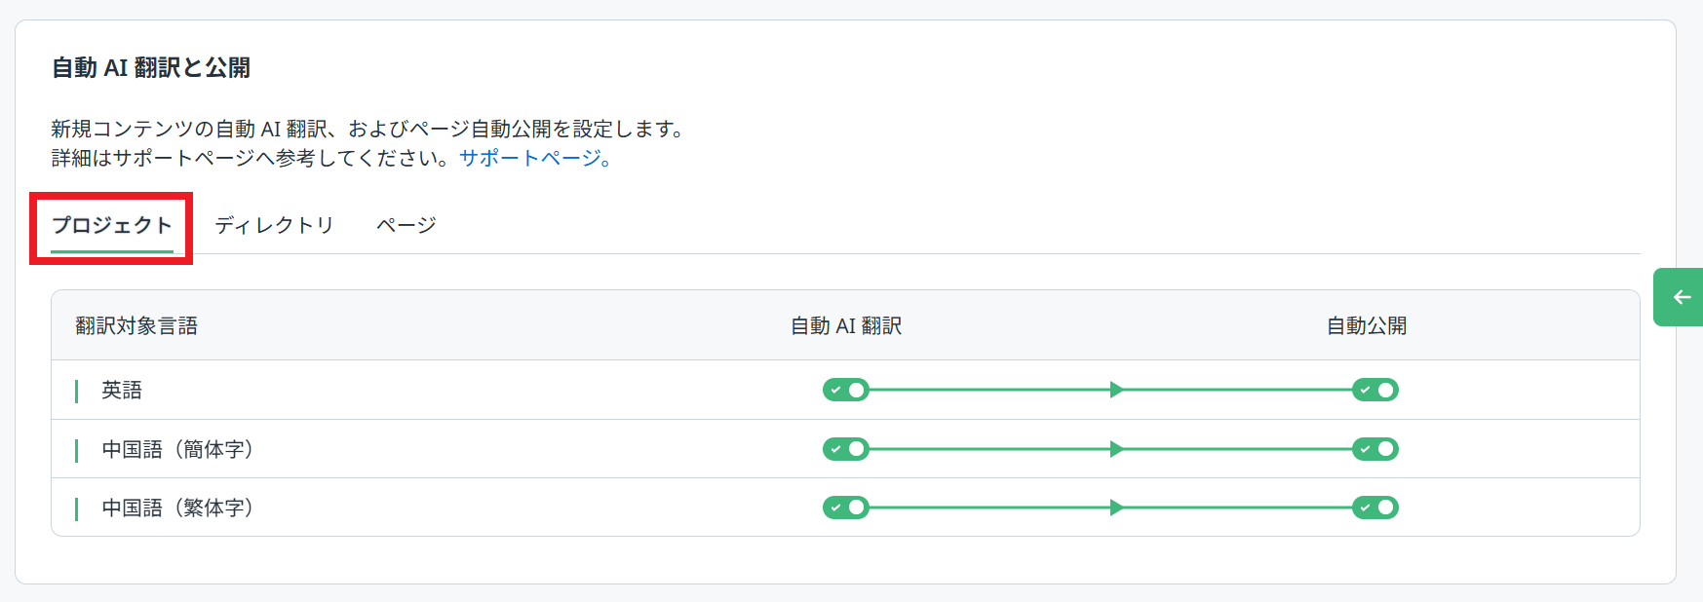The height and width of the screenshot is (602, 1703).
Task: Switch to the ディレクトリ tab
Action: click(x=274, y=225)
